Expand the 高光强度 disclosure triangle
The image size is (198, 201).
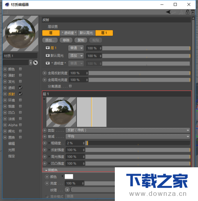(49, 157)
